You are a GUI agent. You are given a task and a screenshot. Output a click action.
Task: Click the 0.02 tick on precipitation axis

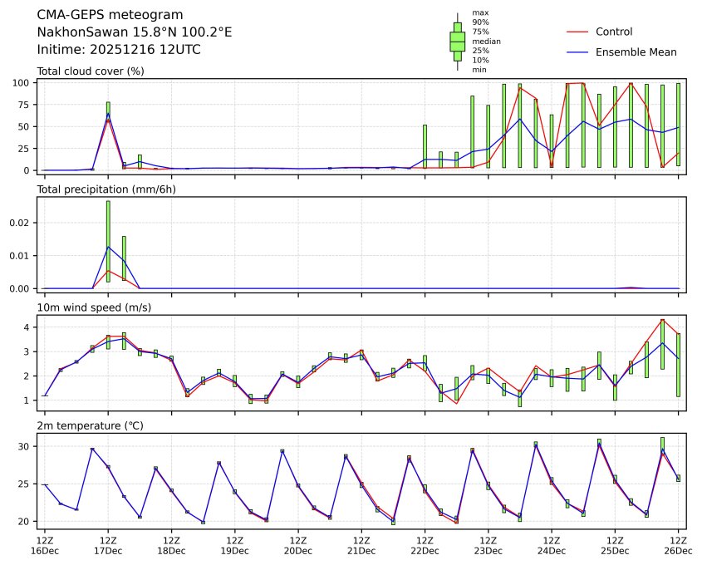(22, 223)
